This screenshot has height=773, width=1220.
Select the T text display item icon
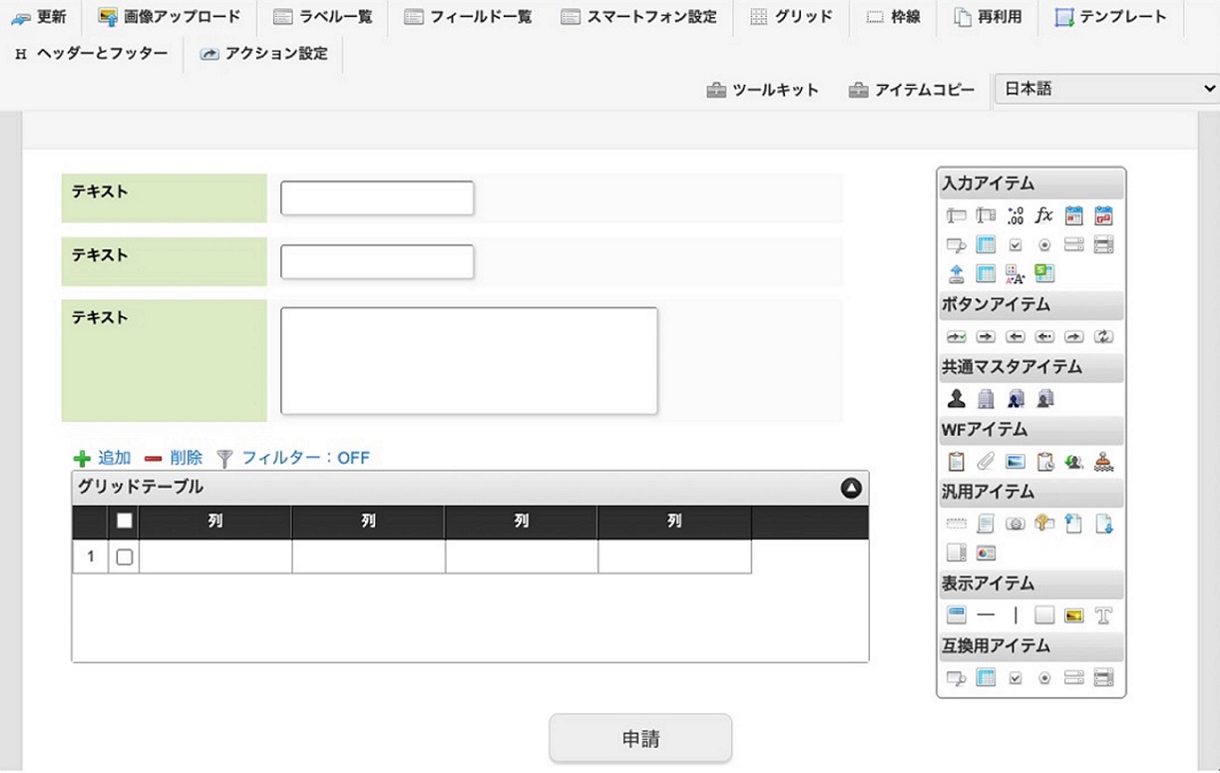click(1103, 615)
